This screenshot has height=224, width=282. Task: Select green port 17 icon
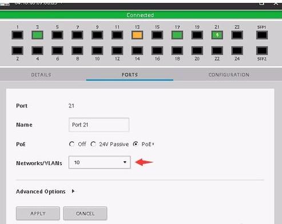[x=177, y=35]
